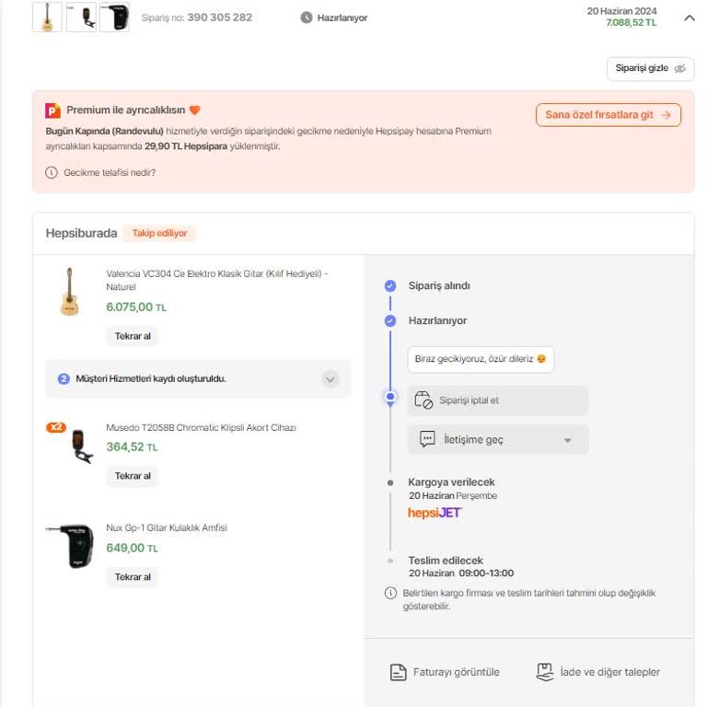
Task: Click the cancel order box icon
Action: (423, 400)
